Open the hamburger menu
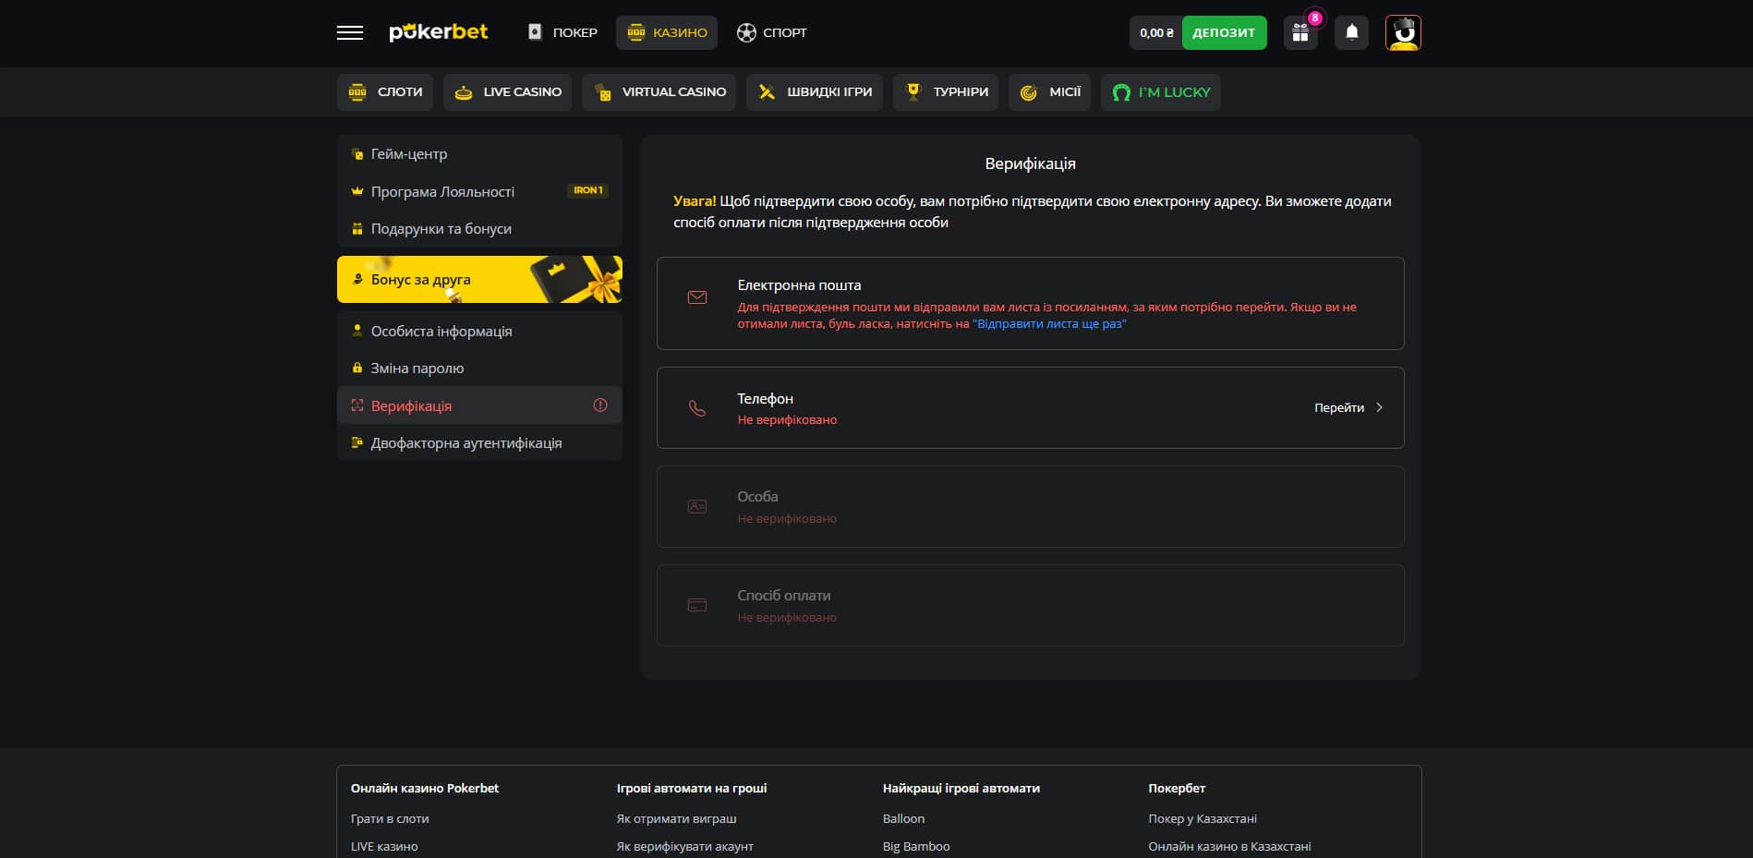 349,33
